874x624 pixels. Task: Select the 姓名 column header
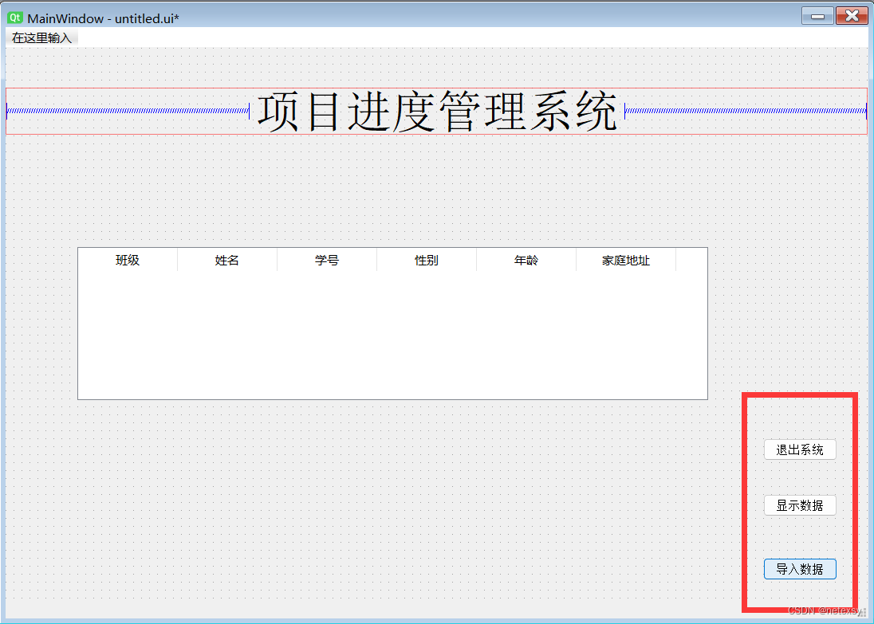click(227, 259)
